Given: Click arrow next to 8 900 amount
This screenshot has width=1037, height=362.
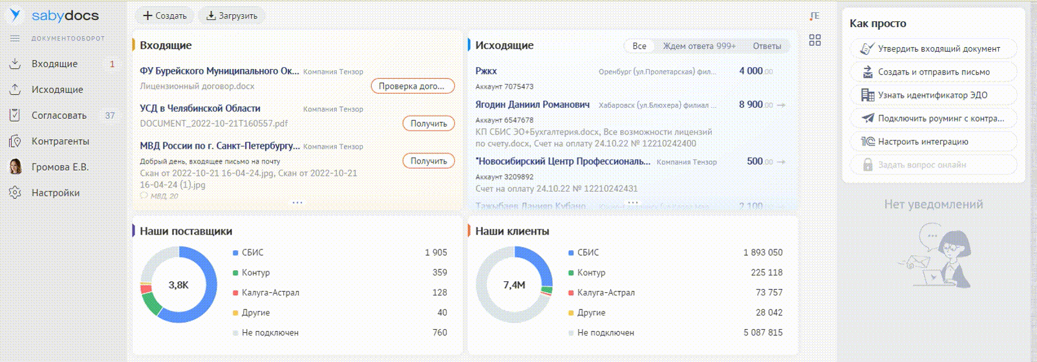Looking at the screenshot, I should (782, 105).
